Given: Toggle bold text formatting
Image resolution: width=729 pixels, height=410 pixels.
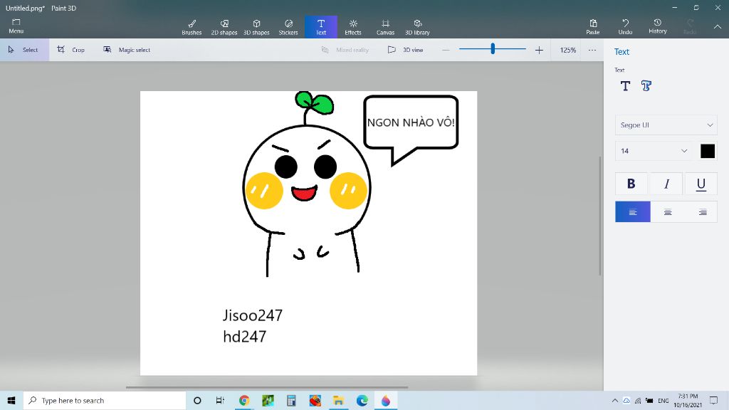Looking at the screenshot, I should pos(631,184).
